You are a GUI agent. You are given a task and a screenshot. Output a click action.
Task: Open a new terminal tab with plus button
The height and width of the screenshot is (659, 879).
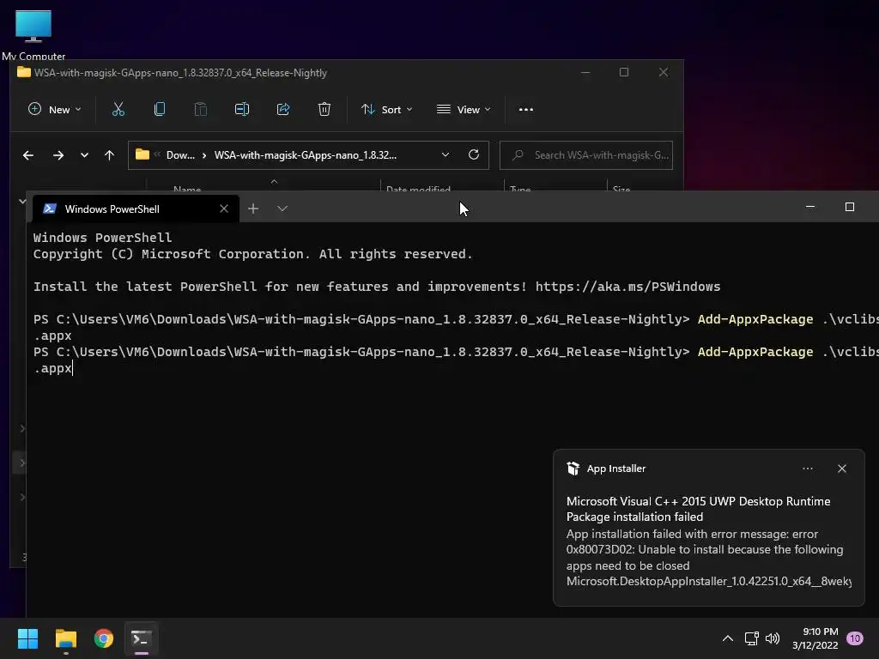point(253,209)
